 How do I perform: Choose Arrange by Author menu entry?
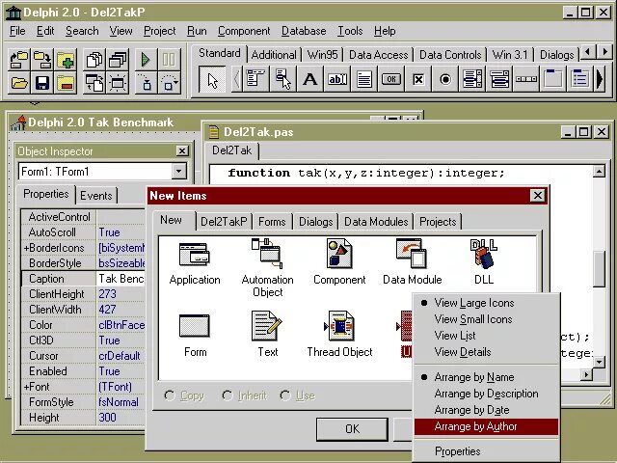click(x=486, y=426)
